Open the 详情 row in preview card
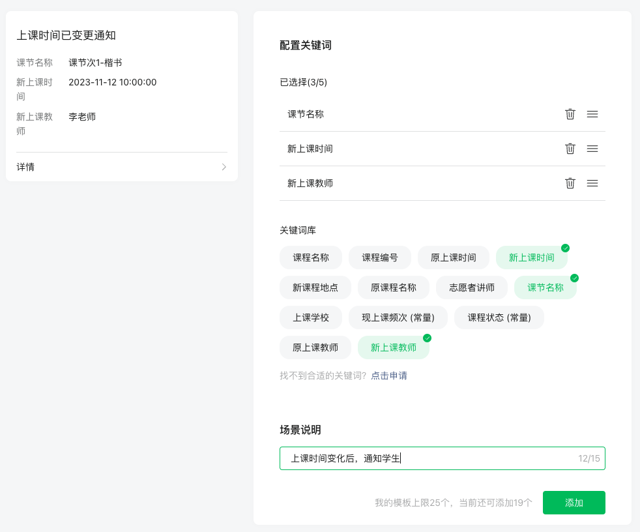This screenshot has width=640, height=532. tap(122, 167)
